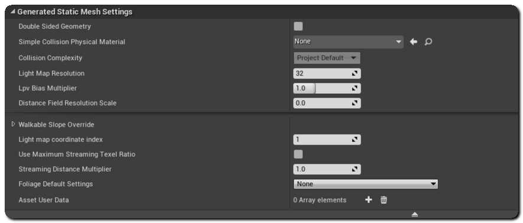523x223 pixels.
Task: Open the Foliage Default Settings dropdown
Action: (x=366, y=183)
